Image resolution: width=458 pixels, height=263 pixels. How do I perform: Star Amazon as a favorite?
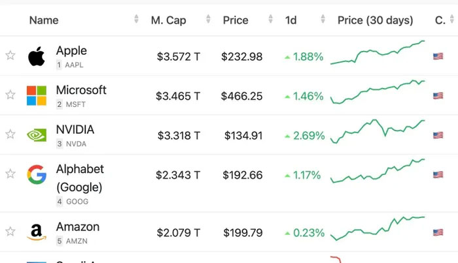[x=10, y=232]
